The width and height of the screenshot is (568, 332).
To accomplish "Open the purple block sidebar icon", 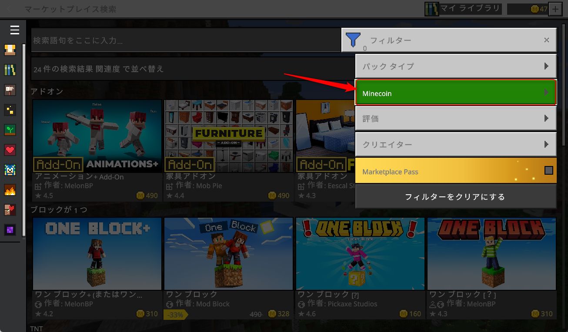I will click(10, 230).
